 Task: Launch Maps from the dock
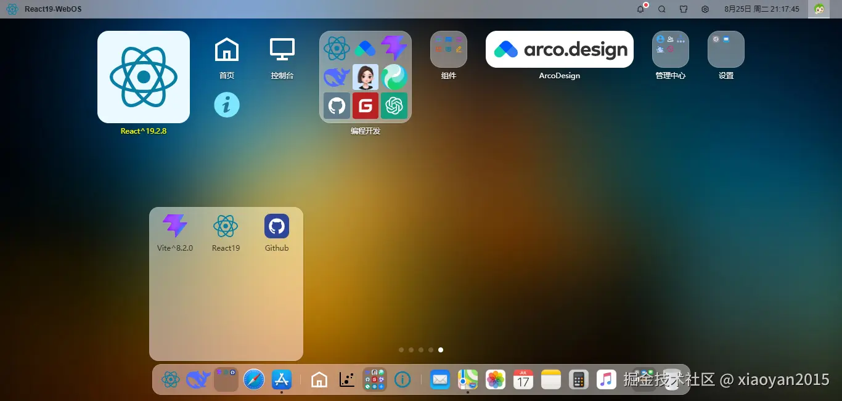468,379
